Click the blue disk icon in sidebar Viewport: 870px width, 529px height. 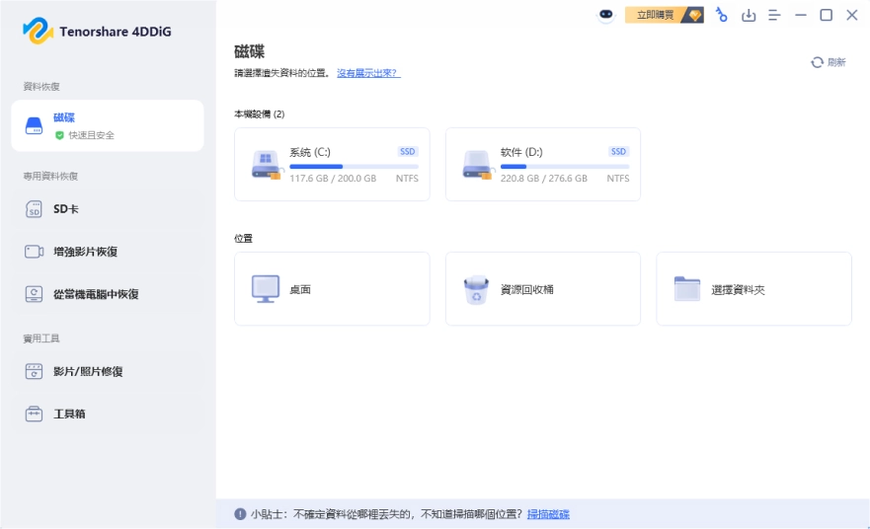coord(34,126)
